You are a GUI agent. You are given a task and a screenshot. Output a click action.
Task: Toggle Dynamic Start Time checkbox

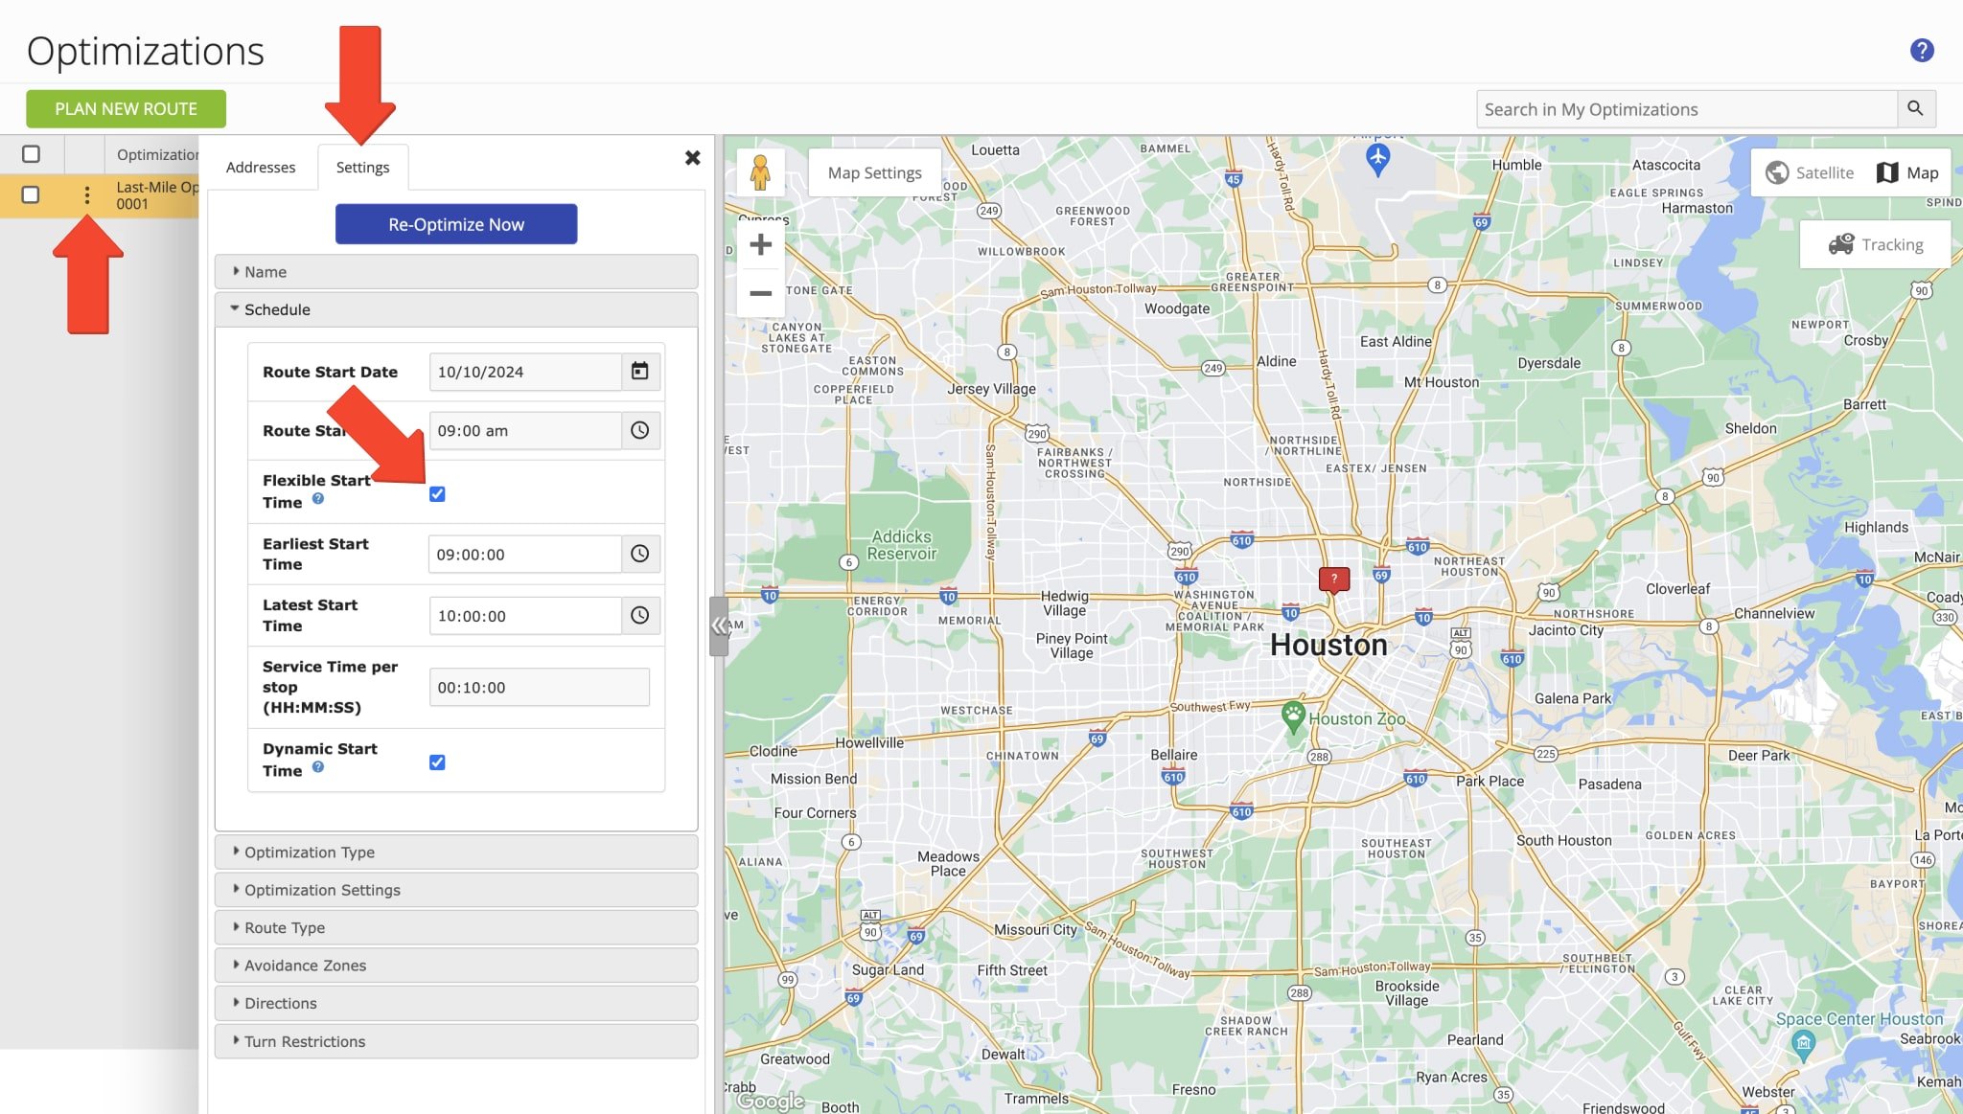tap(435, 762)
